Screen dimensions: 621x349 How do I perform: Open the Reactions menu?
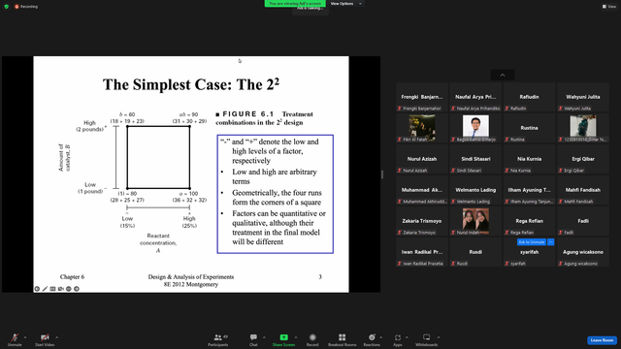(x=372, y=339)
